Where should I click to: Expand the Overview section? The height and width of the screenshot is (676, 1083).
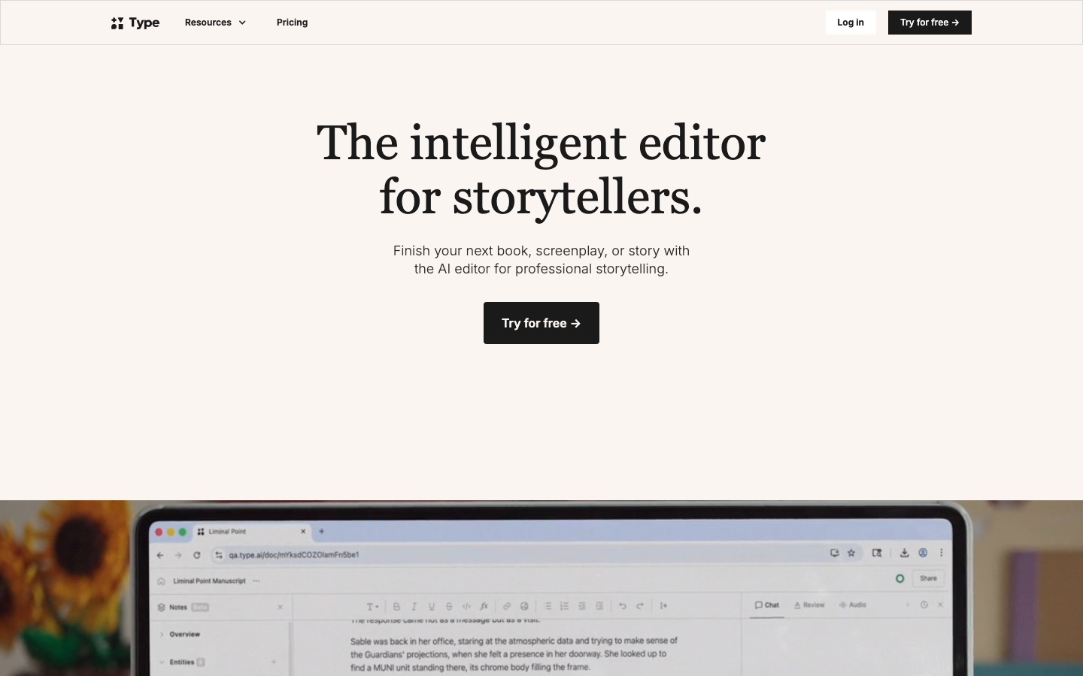coord(162,635)
